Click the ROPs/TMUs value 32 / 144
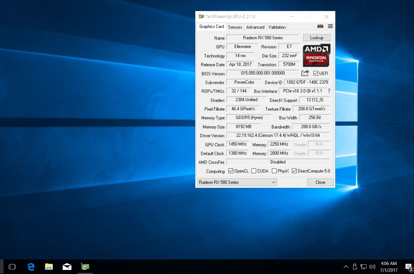 [x=239, y=91]
